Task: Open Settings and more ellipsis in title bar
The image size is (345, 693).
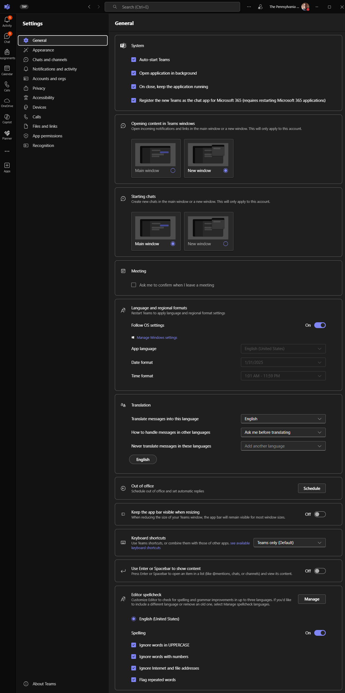Action: (249, 7)
